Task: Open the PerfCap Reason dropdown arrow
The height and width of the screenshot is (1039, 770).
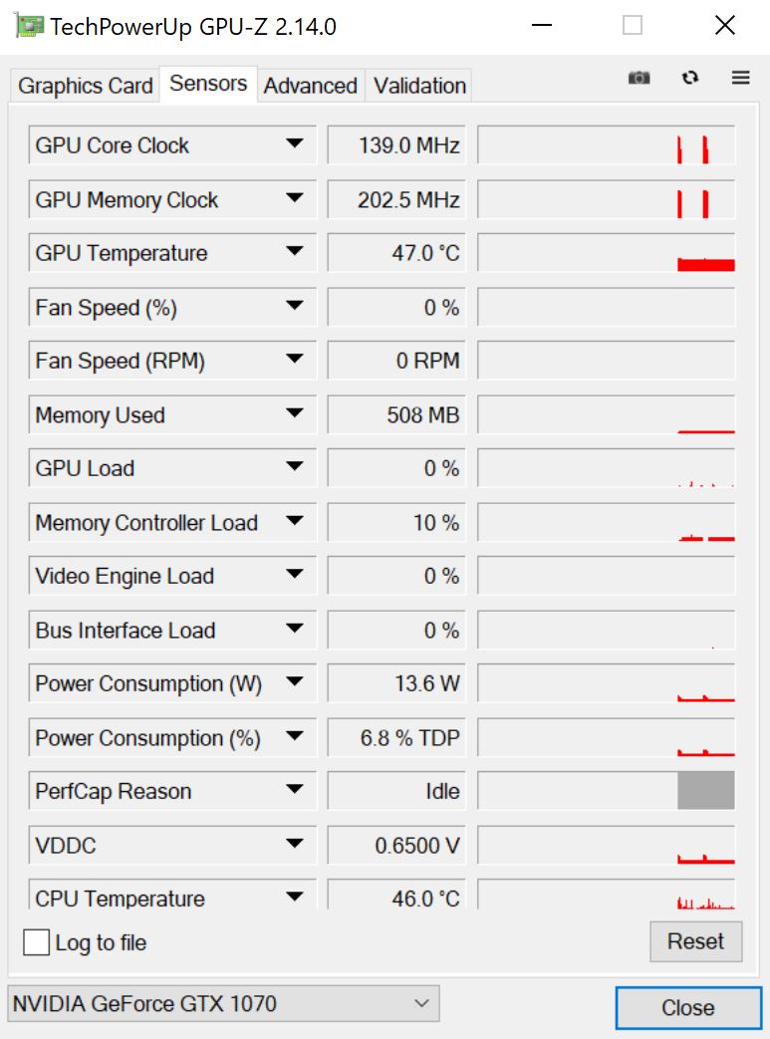Action: 294,790
